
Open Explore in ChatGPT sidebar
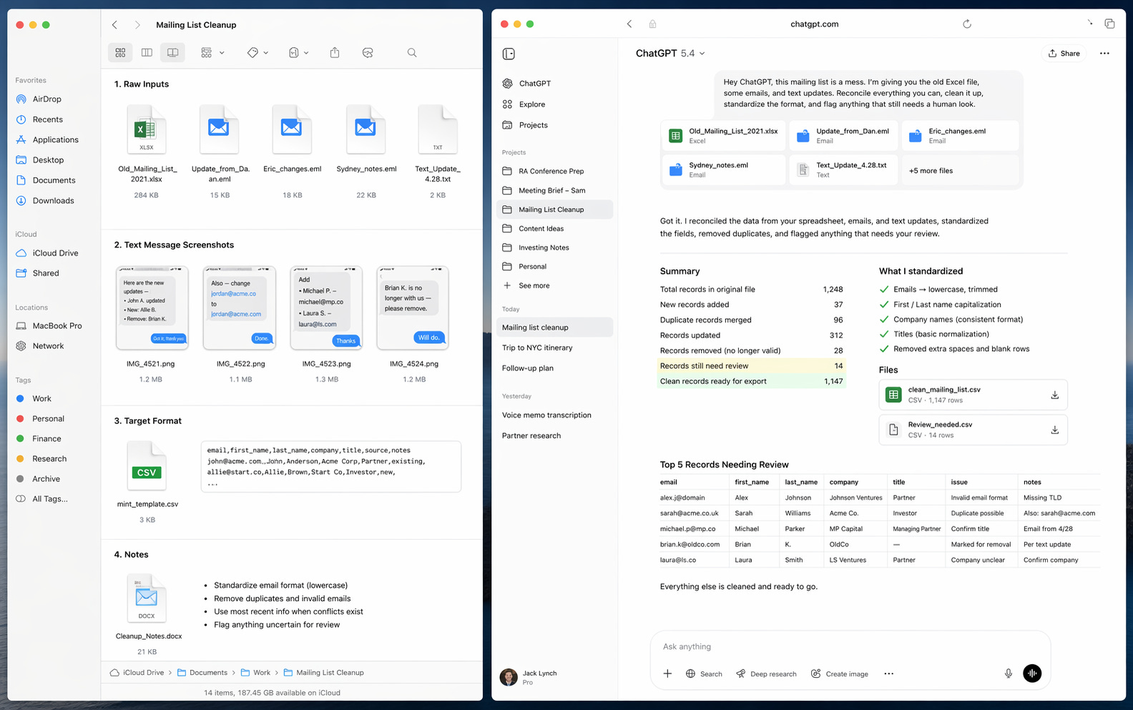click(531, 104)
